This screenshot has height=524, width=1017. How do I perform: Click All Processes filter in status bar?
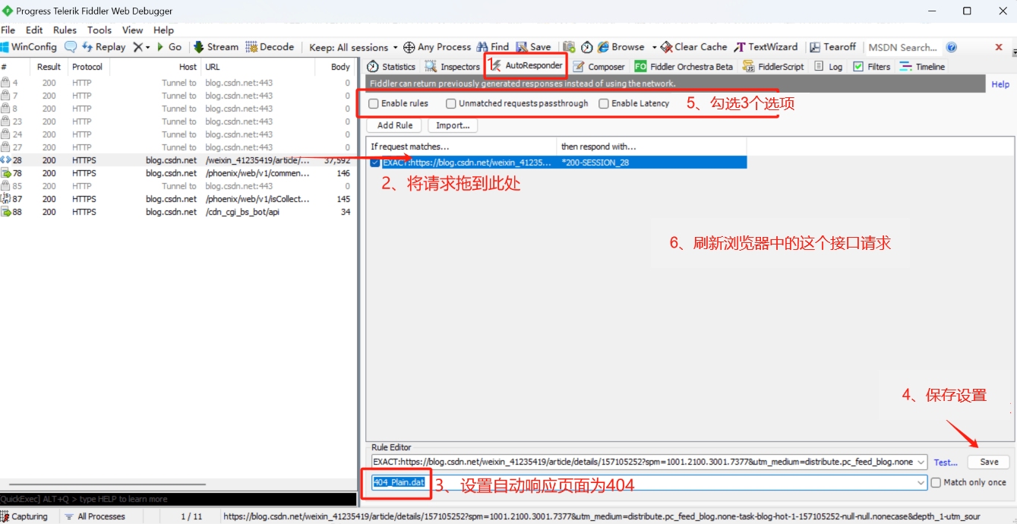(94, 516)
